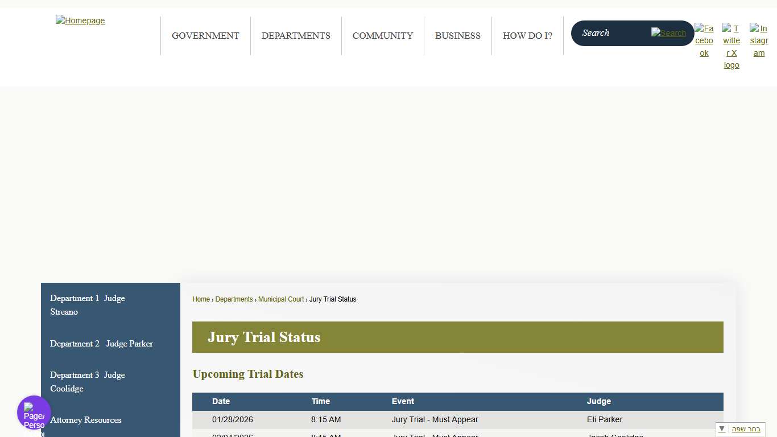The height and width of the screenshot is (437, 777).
Task: Select the COMMUNITY menu item
Action: pos(383,35)
